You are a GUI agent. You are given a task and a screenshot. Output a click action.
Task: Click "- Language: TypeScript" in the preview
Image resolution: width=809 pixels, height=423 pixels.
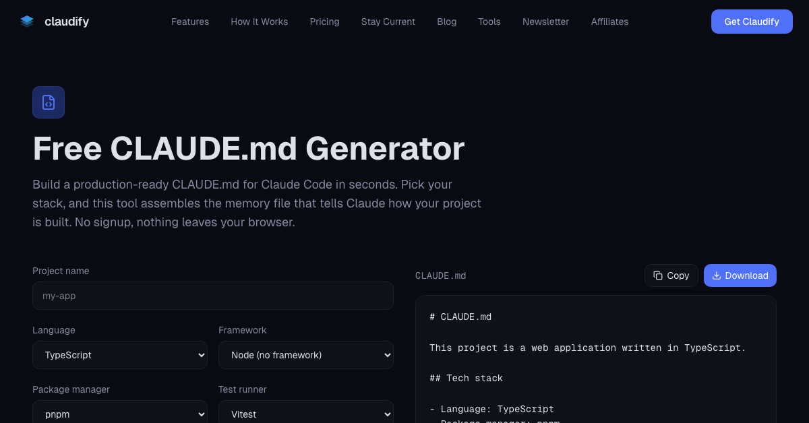coord(491,409)
